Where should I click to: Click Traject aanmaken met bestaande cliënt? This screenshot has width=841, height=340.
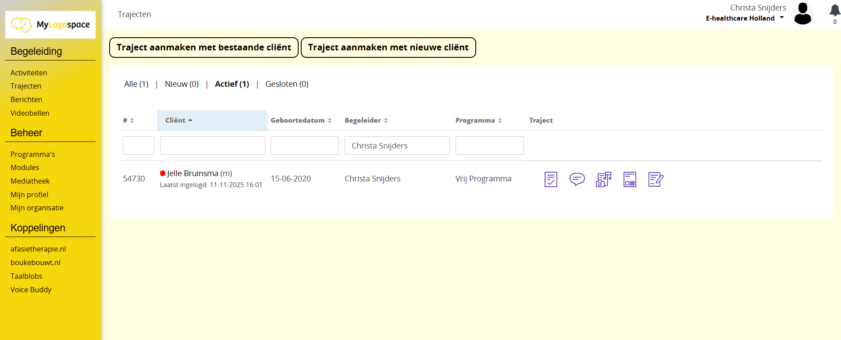tap(204, 48)
